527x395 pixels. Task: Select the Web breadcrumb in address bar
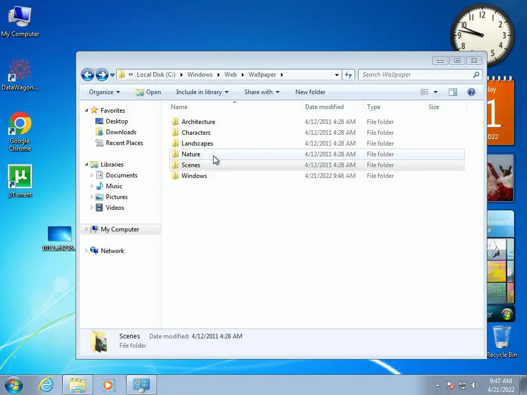tap(230, 75)
